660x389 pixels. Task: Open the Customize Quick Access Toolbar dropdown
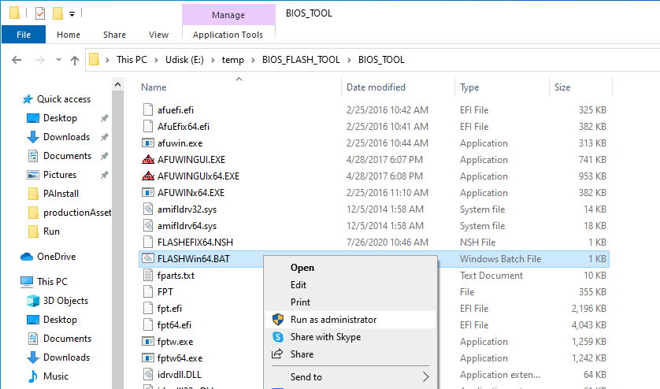(x=72, y=14)
